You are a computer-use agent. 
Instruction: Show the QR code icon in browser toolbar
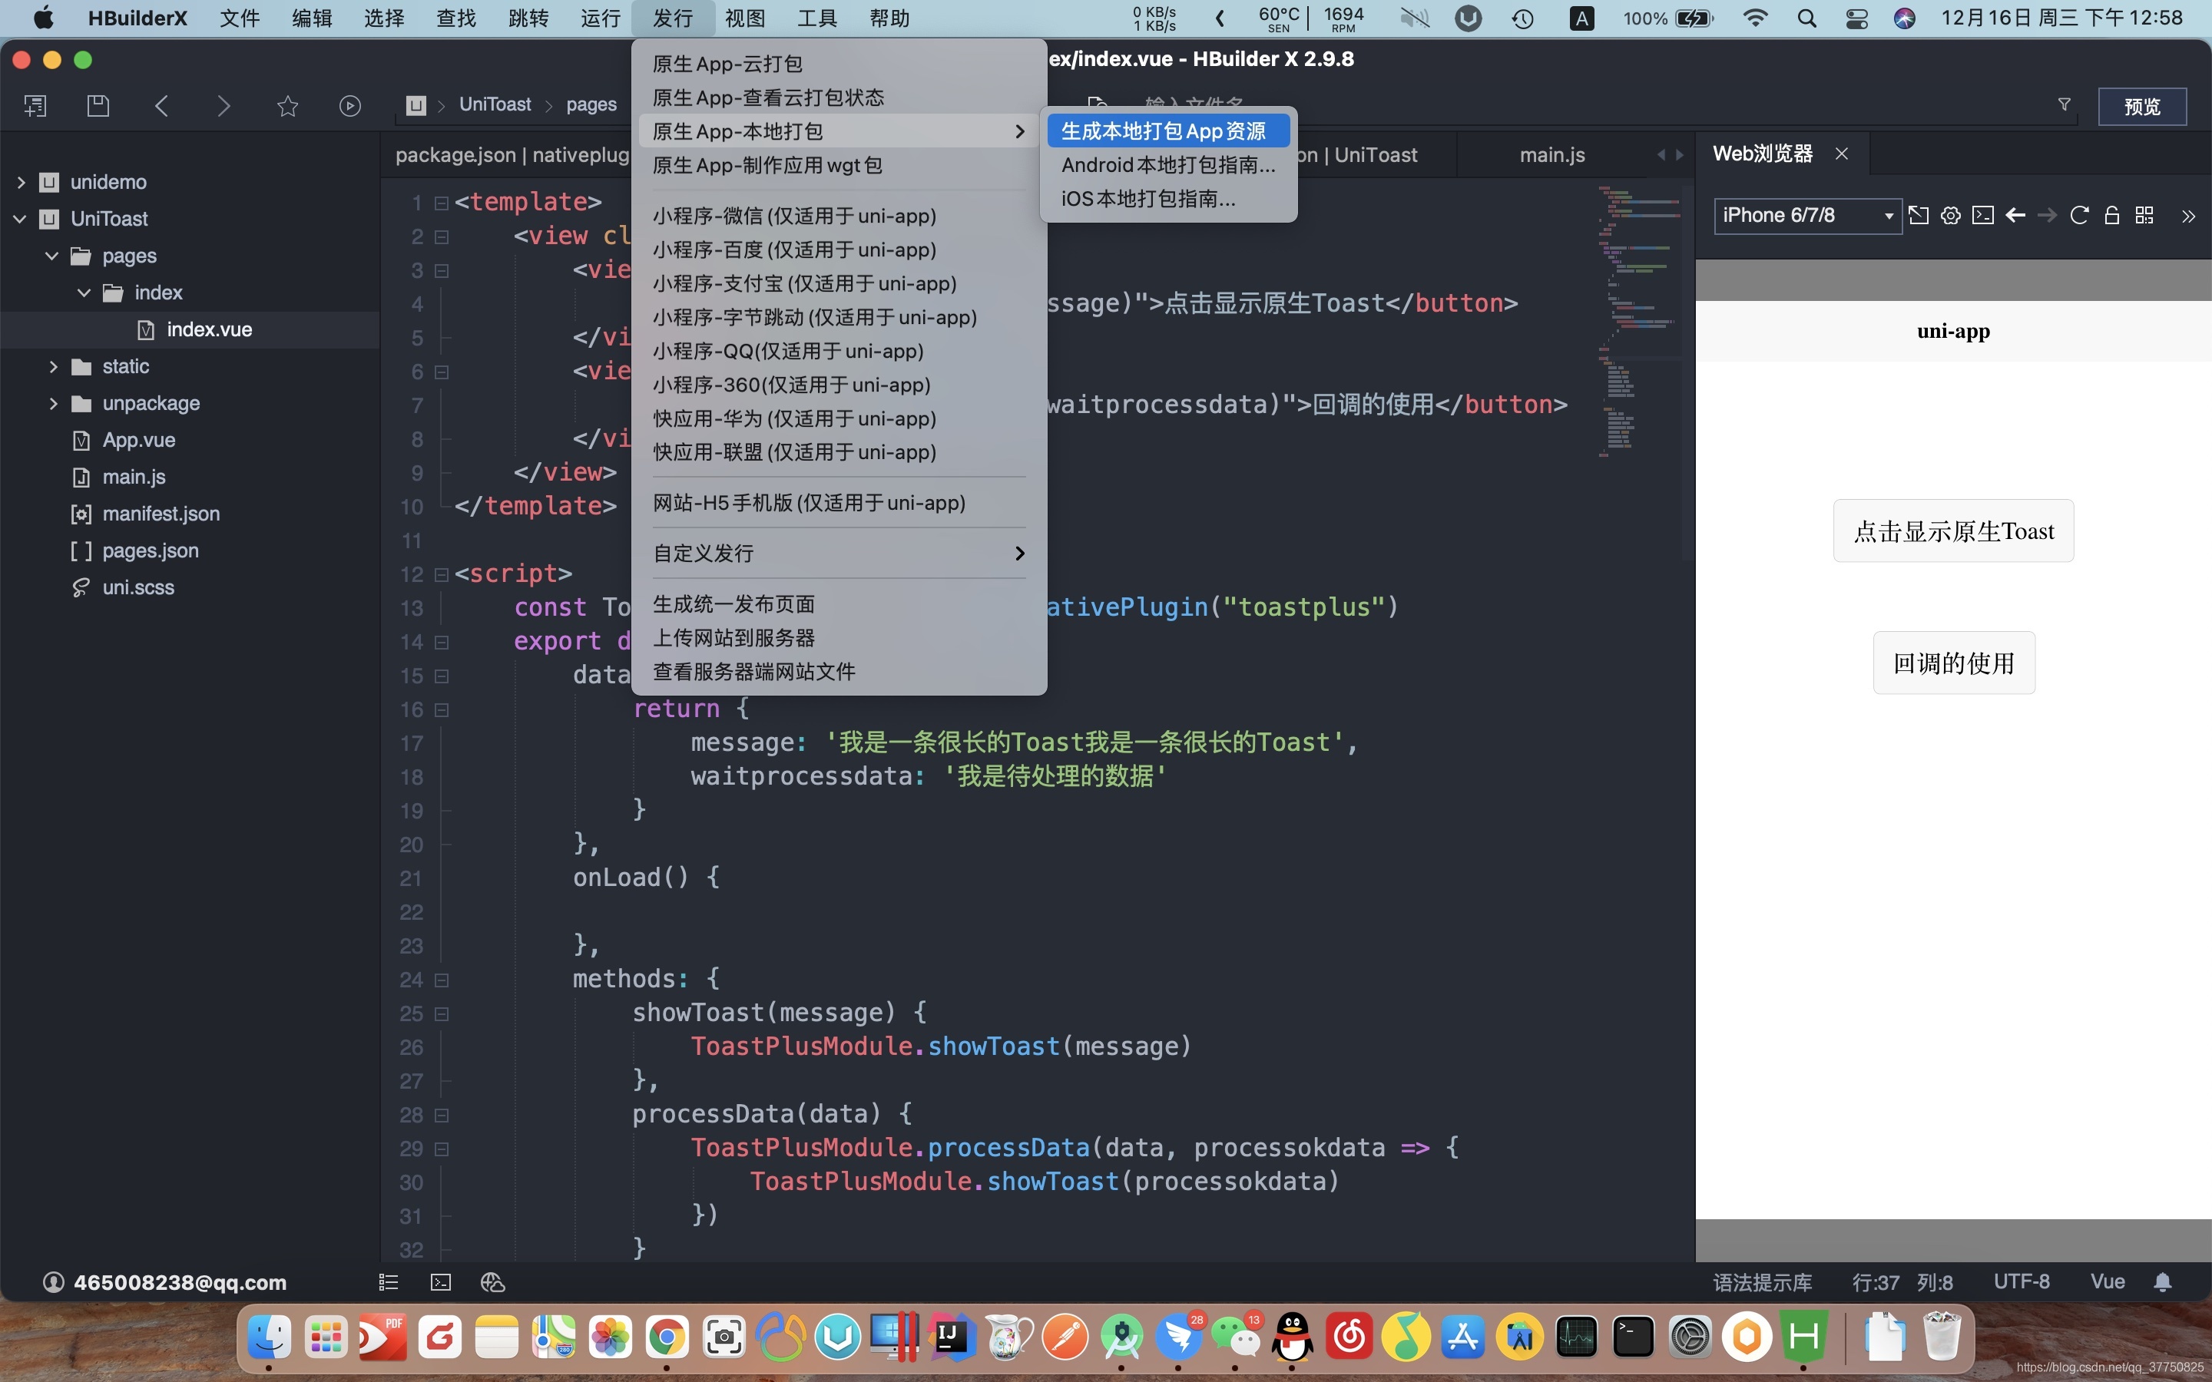tap(2144, 216)
